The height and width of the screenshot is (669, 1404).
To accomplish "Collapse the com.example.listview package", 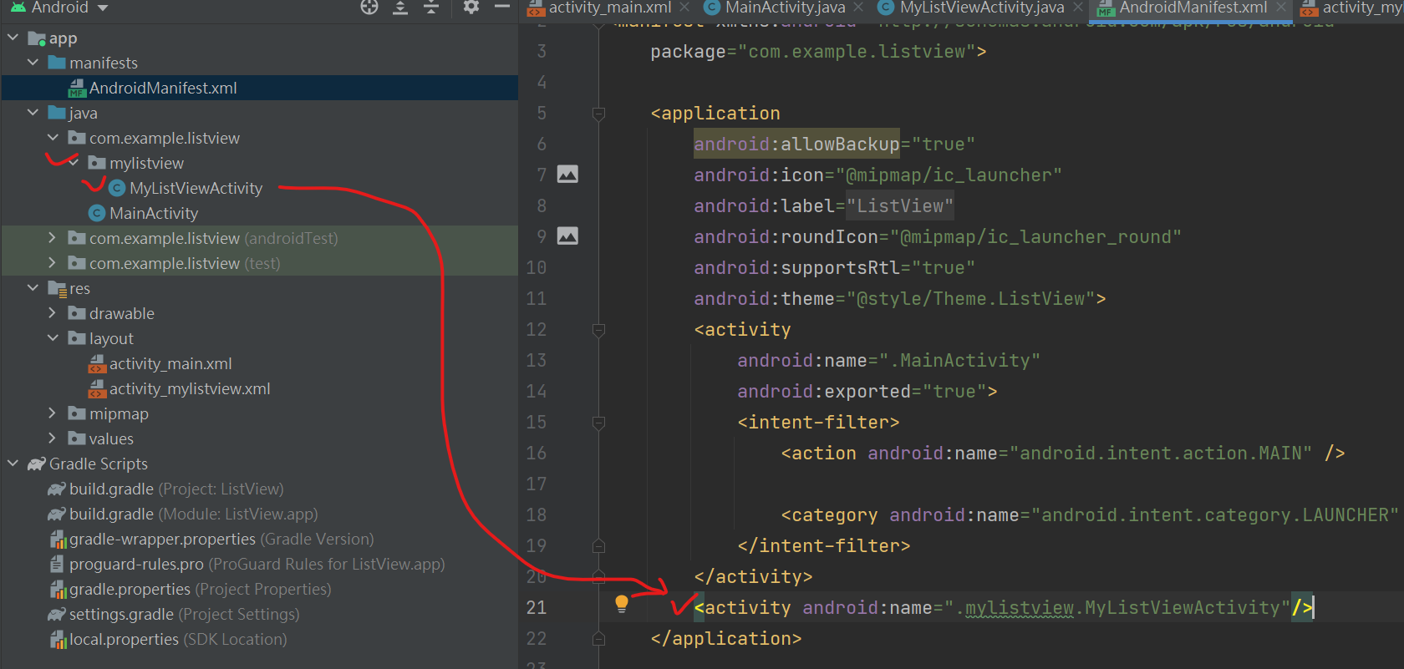I will 53,138.
